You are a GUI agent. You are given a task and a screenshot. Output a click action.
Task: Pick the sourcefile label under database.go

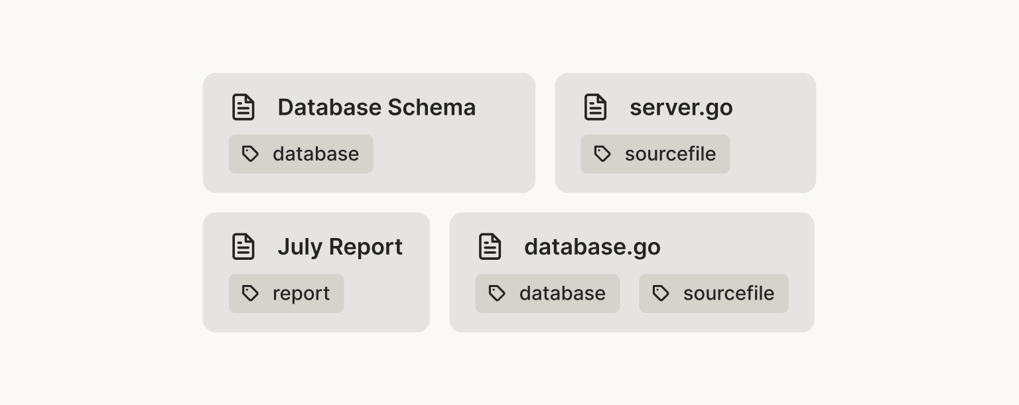728,293
